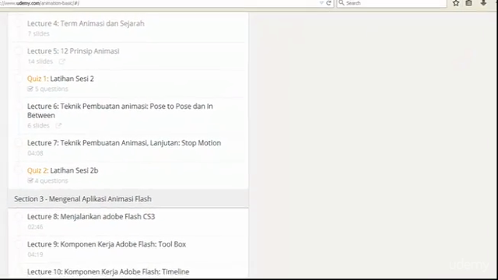This screenshot has width=498, height=280.
Task: Click the 7 slides text under Lecture 4
Action: click(38, 33)
